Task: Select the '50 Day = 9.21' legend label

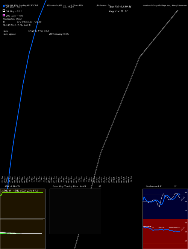Action: pos(14,11)
